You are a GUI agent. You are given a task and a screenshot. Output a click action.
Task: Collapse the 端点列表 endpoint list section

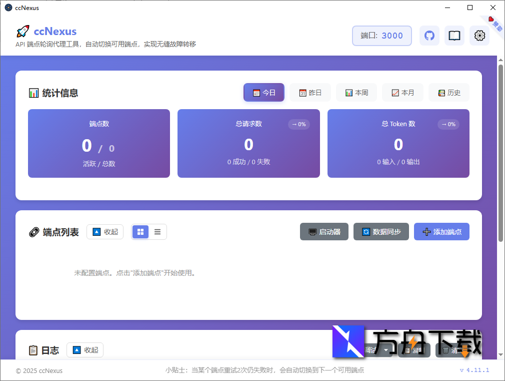[105, 231]
